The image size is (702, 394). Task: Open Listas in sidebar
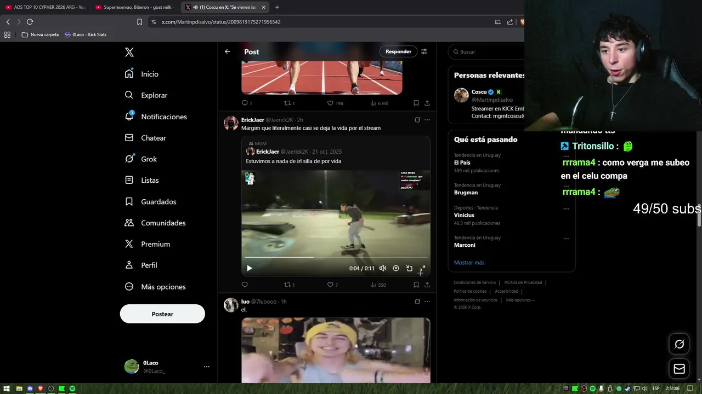click(x=142, y=180)
